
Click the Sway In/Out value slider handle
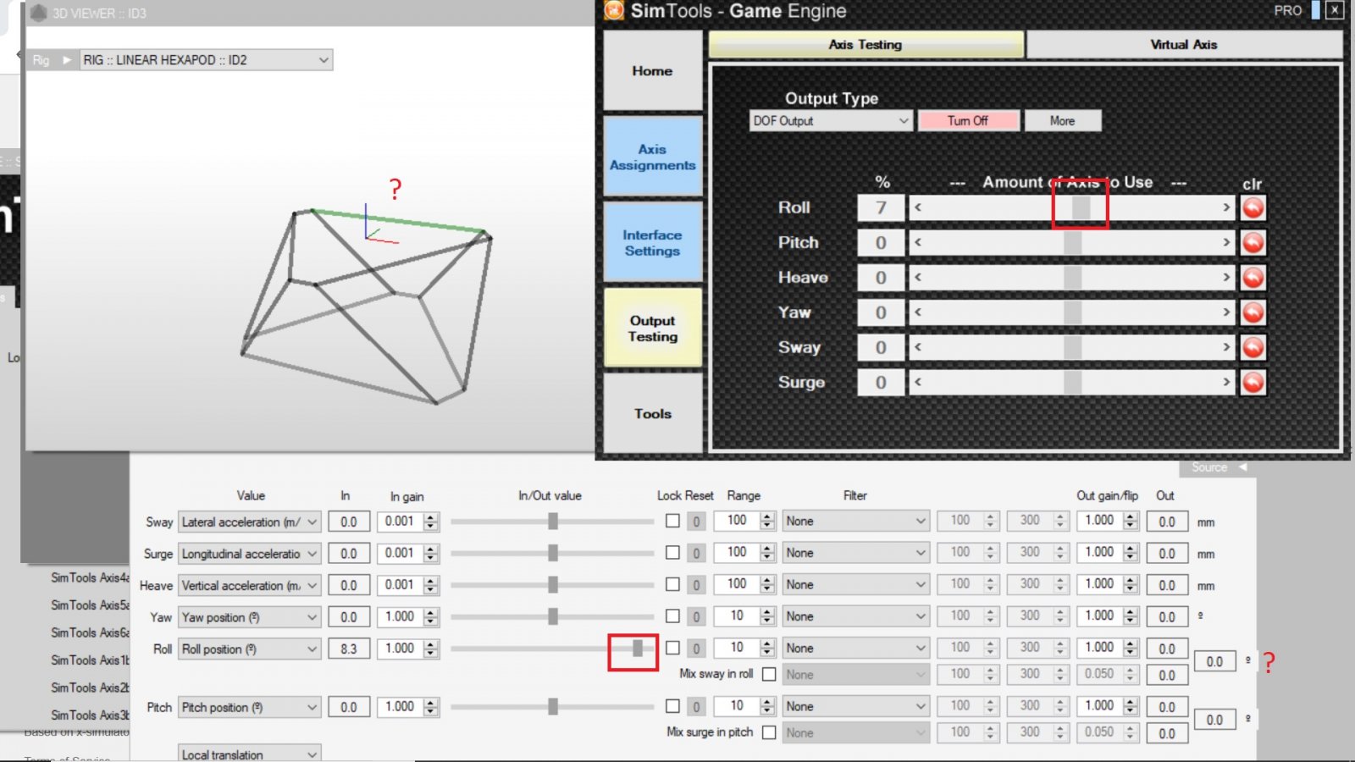tap(553, 522)
